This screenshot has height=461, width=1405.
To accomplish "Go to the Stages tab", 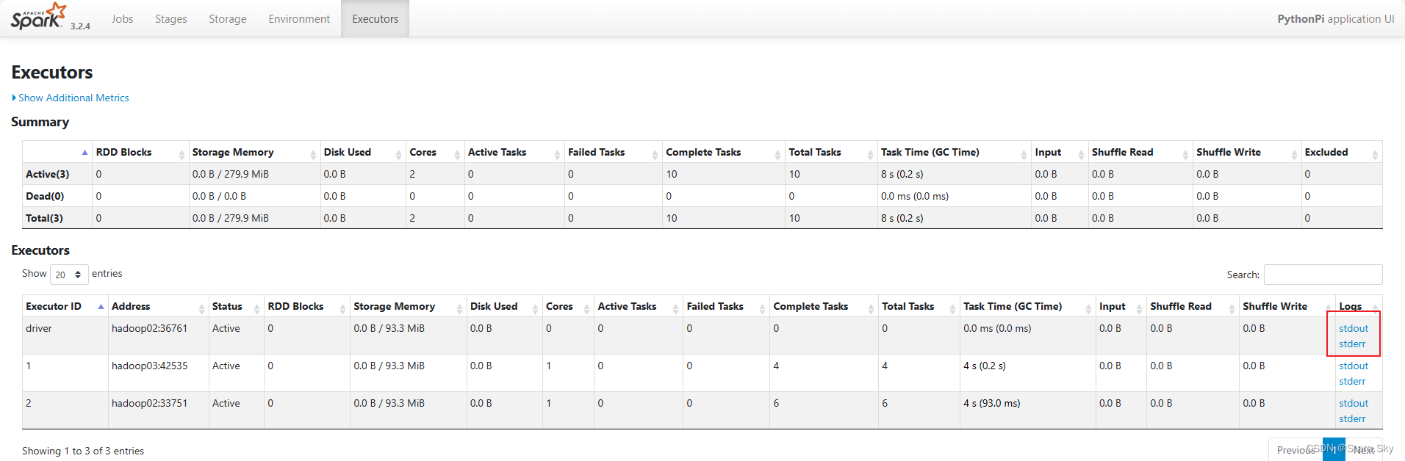I will coord(170,19).
